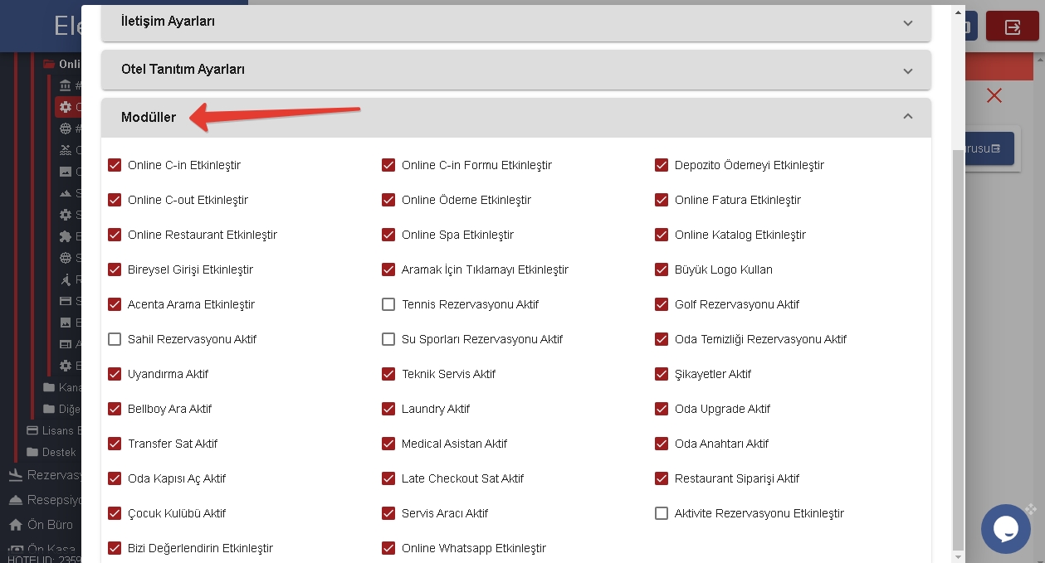1045x563 pixels.
Task: Click the highlighted gear settings sidebar icon
Action: click(x=66, y=107)
